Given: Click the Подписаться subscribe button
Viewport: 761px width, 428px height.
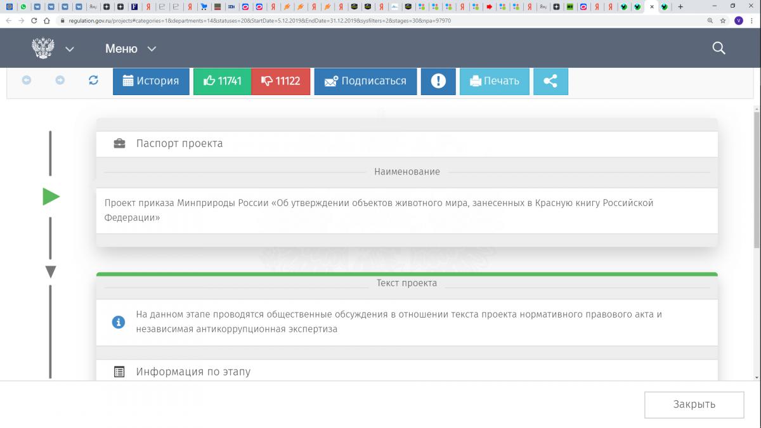Looking at the screenshot, I should 365,81.
